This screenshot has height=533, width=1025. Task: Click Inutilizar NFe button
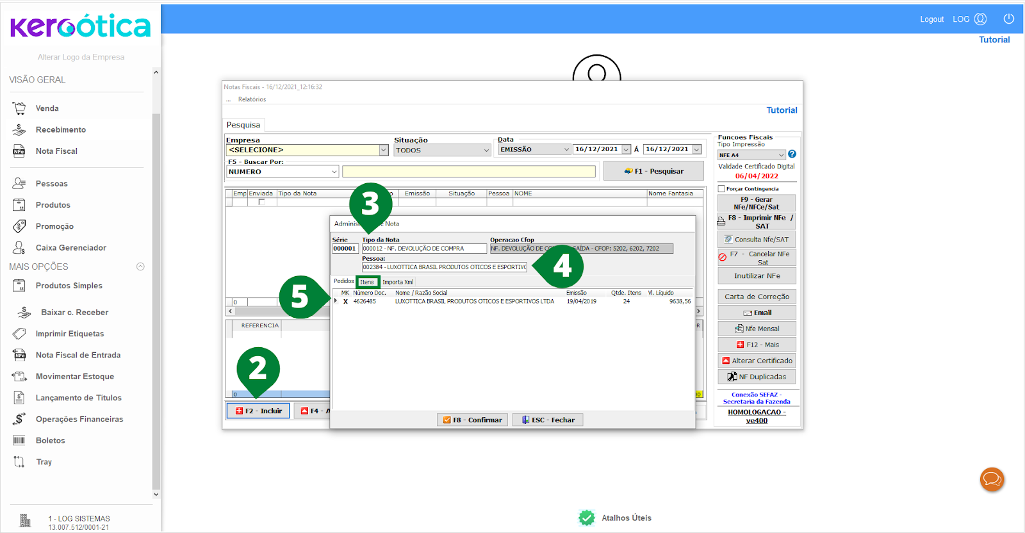point(757,276)
